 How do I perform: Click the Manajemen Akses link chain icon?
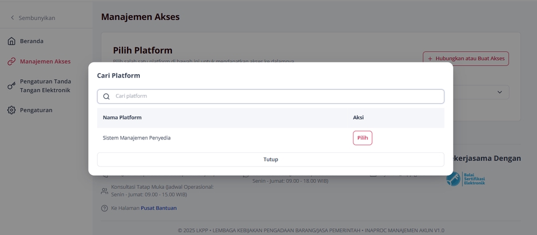click(12, 61)
